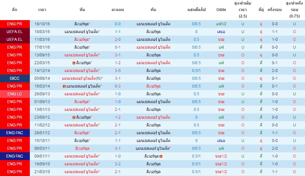
Task: Open the UEFA EL badge dated 18/03/16
Action: 15,32
